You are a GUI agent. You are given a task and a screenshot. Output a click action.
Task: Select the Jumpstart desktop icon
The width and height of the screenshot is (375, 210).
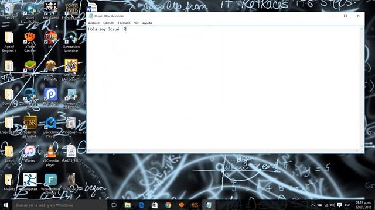pyautogui.click(x=30, y=182)
